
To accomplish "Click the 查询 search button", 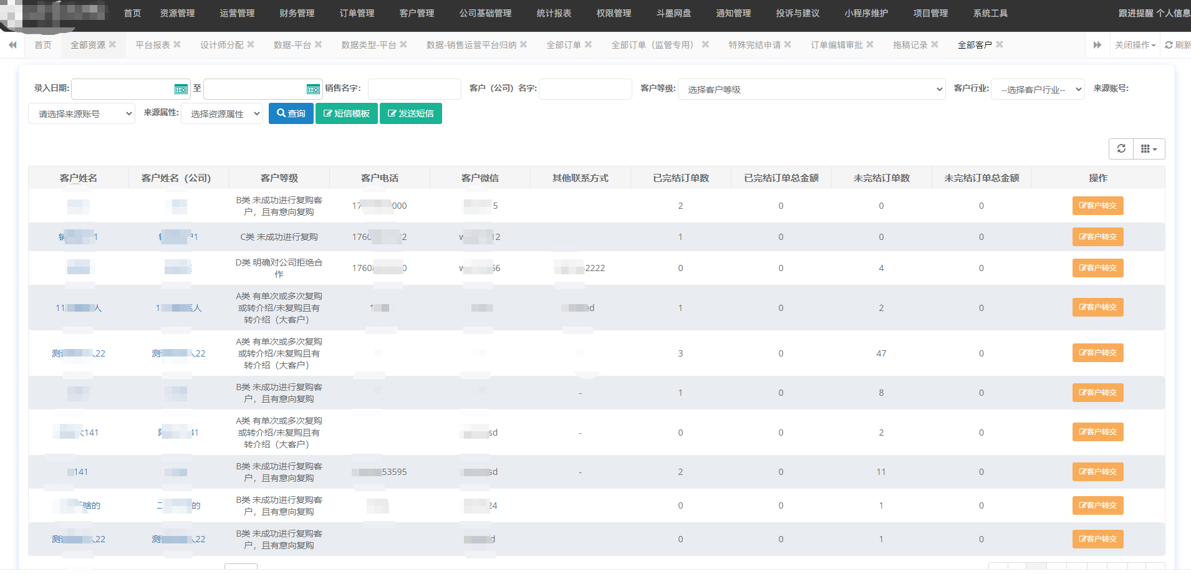I will coord(291,113).
